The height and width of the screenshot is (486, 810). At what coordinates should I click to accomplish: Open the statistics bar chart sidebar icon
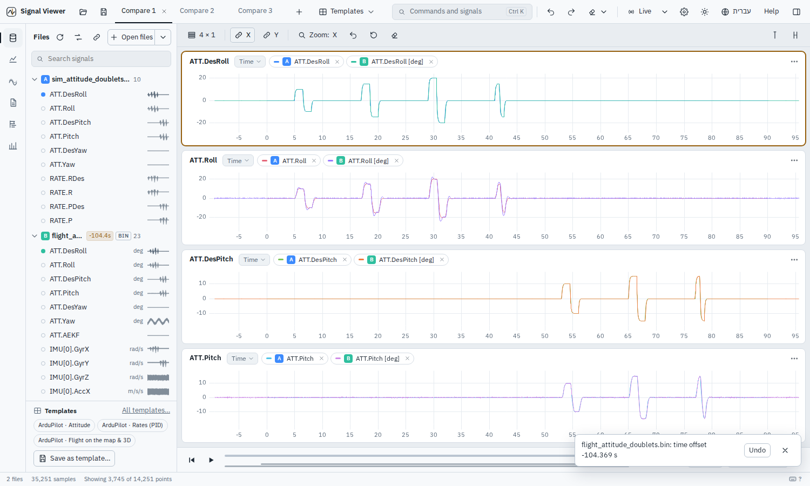13,146
